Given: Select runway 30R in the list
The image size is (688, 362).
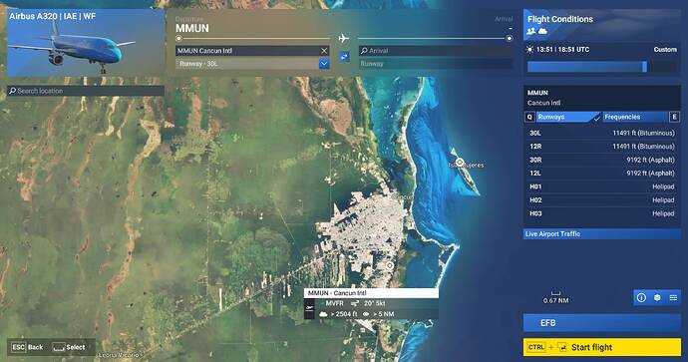Looking at the screenshot, I should pos(602,160).
